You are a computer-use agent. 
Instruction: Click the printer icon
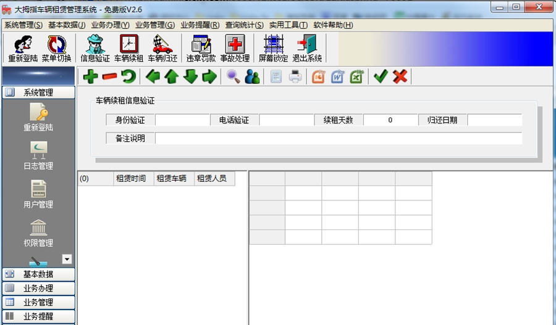295,76
